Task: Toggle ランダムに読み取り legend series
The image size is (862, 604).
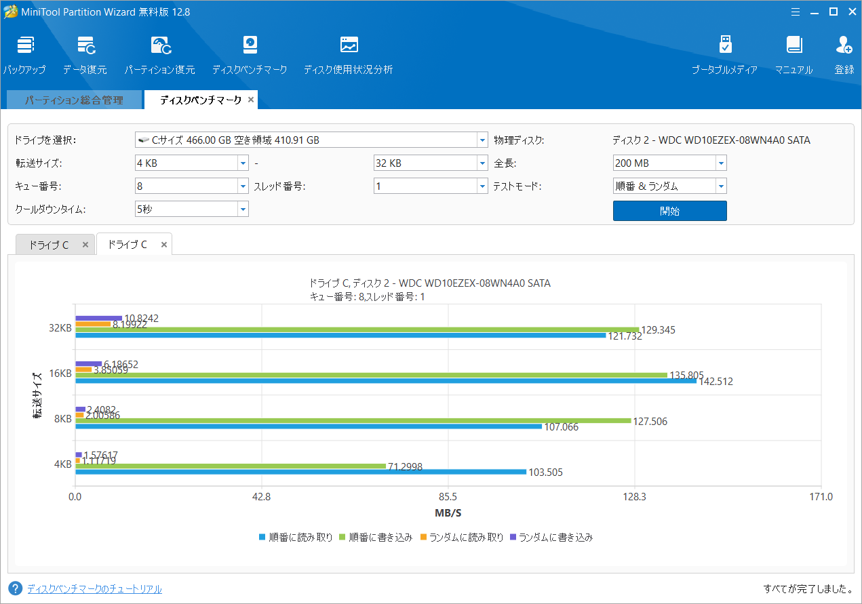Action: [x=461, y=537]
